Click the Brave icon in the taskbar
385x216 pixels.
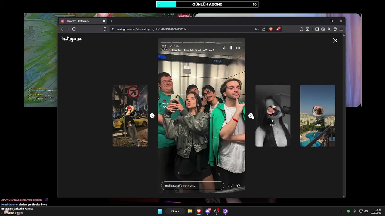pyautogui.click(x=199, y=211)
